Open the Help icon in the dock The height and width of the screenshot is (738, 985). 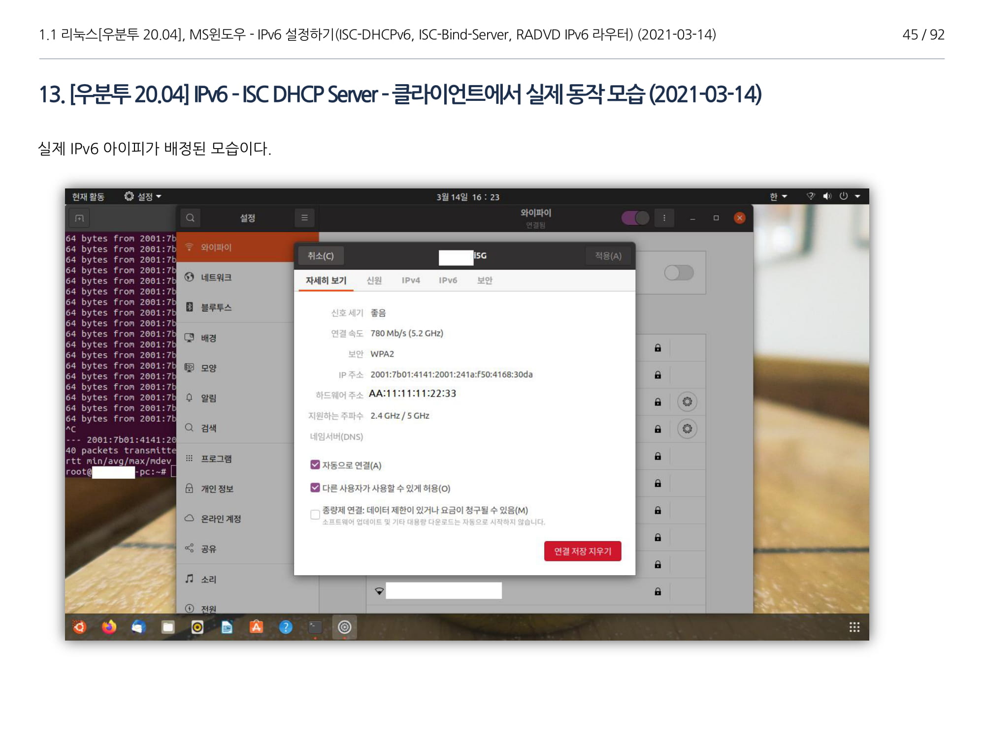pyautogui.click(x=286, y=627)
